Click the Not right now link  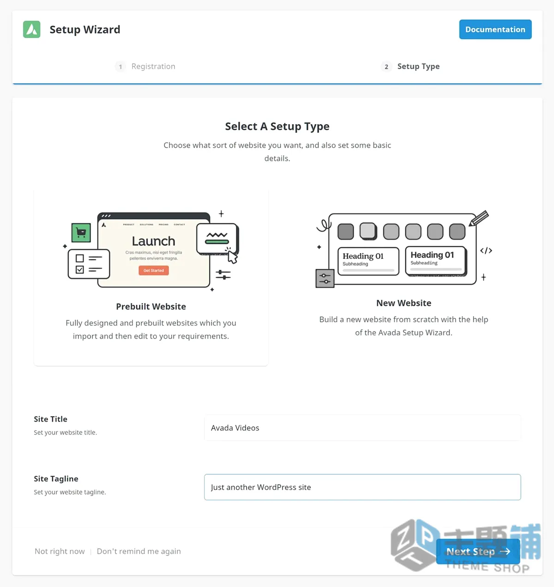60,551
